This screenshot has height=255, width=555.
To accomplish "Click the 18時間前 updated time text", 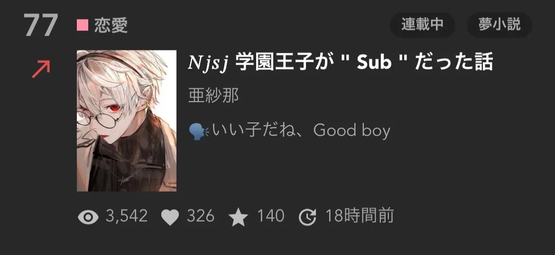I will (359, 216).
